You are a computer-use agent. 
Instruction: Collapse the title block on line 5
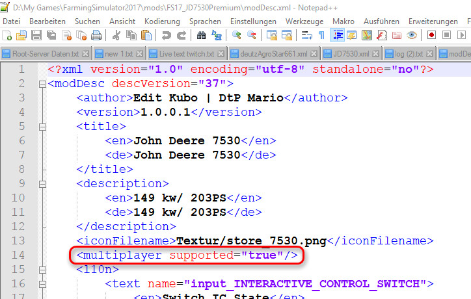tap(43, 127)
